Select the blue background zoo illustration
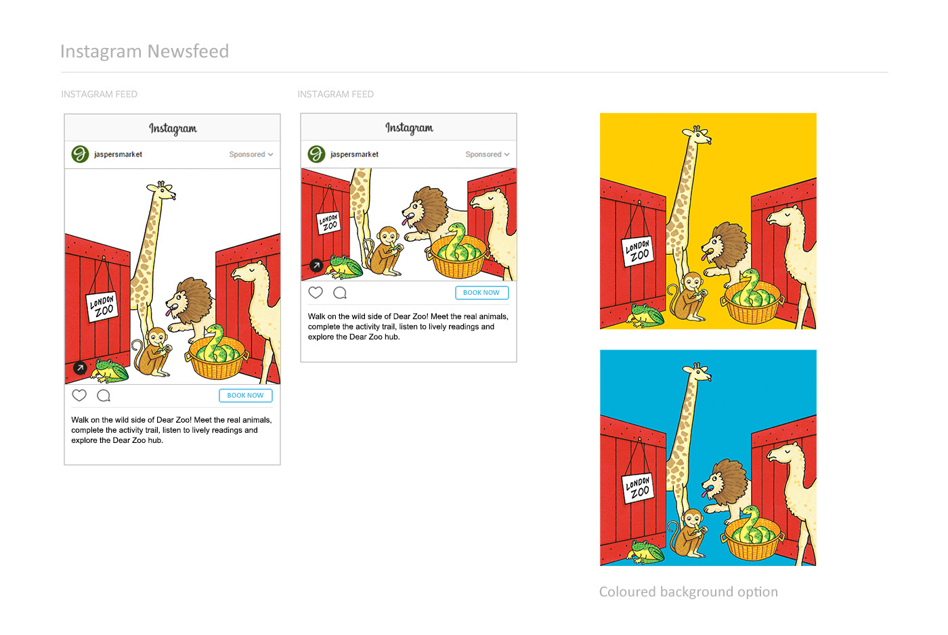 pyautogui.click(x=708, y=458)
